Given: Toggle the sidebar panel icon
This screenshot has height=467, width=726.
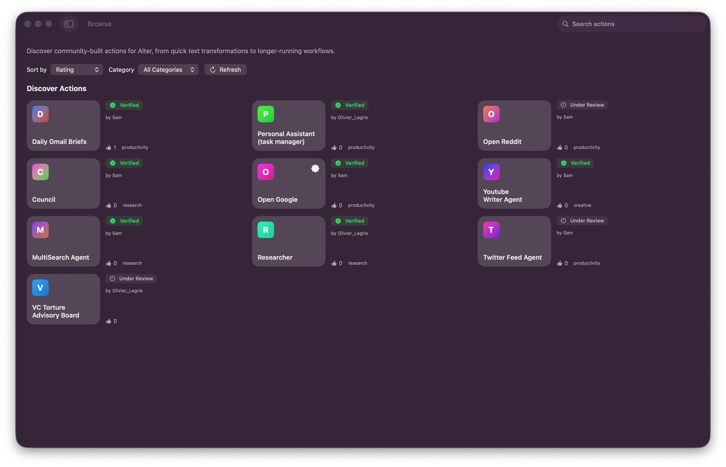Looking at the screenshot, I should coord(69,24).
